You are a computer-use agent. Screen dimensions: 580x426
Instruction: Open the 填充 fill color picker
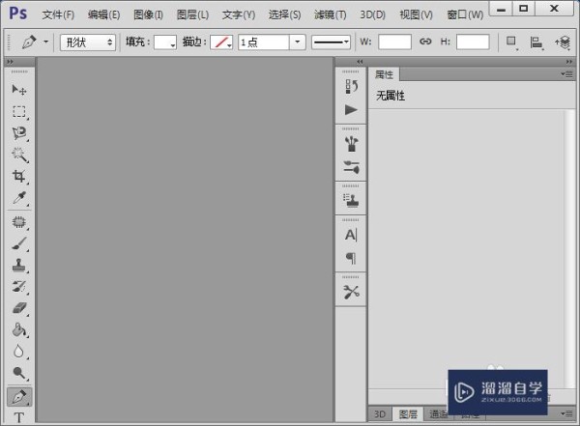(165, 43)
